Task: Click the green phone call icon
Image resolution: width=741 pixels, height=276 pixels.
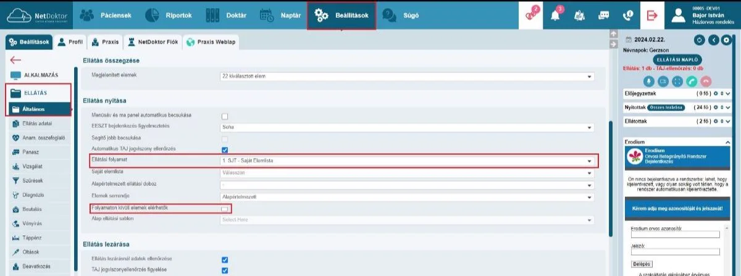Action: [x=692, y=81]
